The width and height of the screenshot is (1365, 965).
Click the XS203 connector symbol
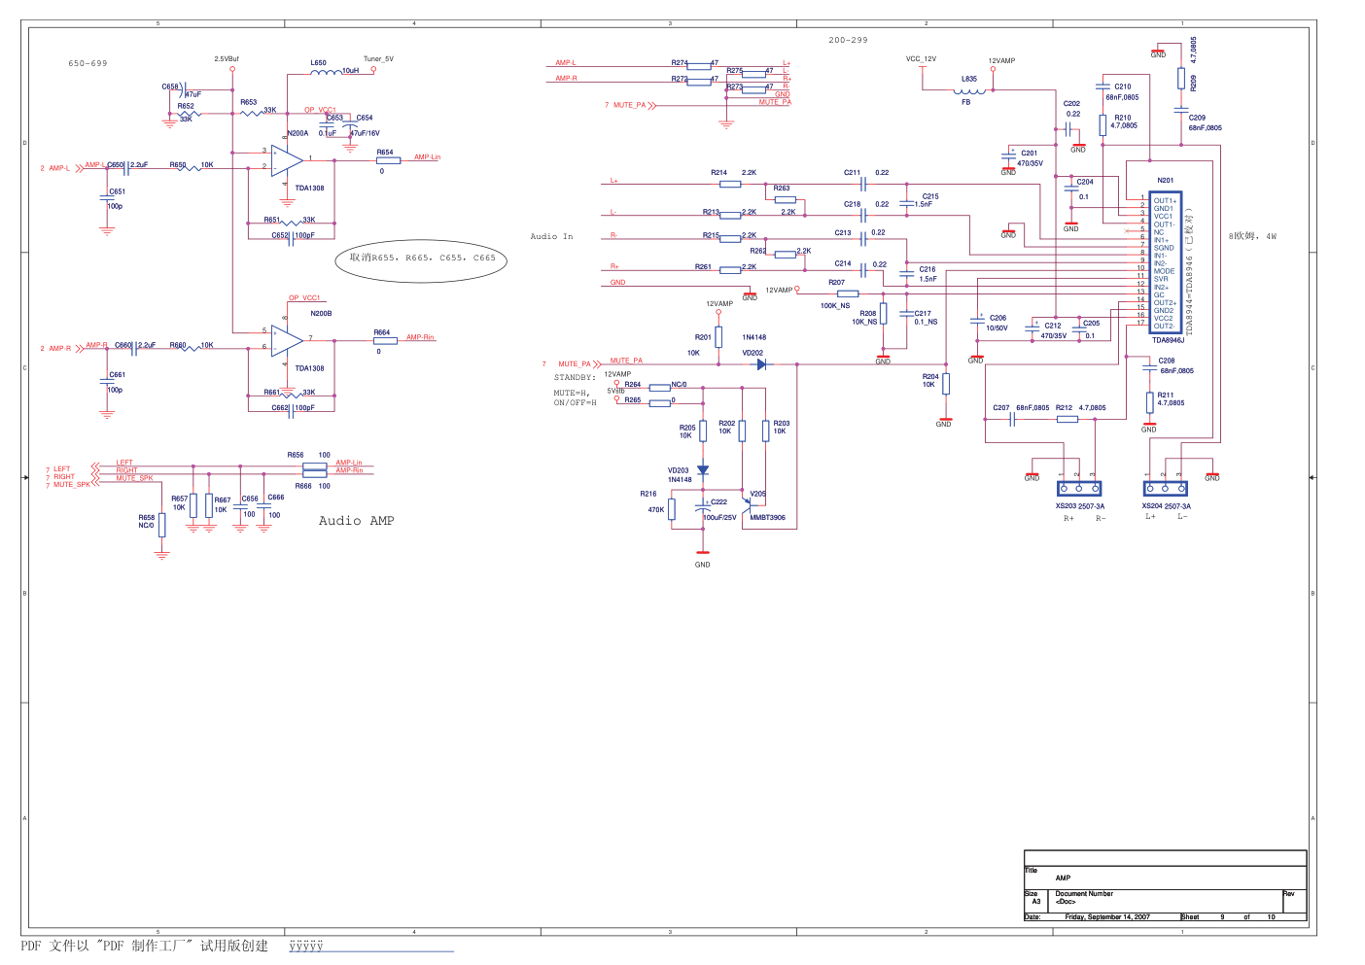[x=1079, y=488]
